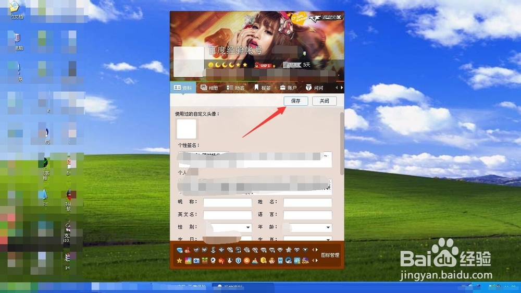This screenshot has width=521, height=293.
Task: Expand the 年龄 age dropdown
Action: tap(328, 227)
